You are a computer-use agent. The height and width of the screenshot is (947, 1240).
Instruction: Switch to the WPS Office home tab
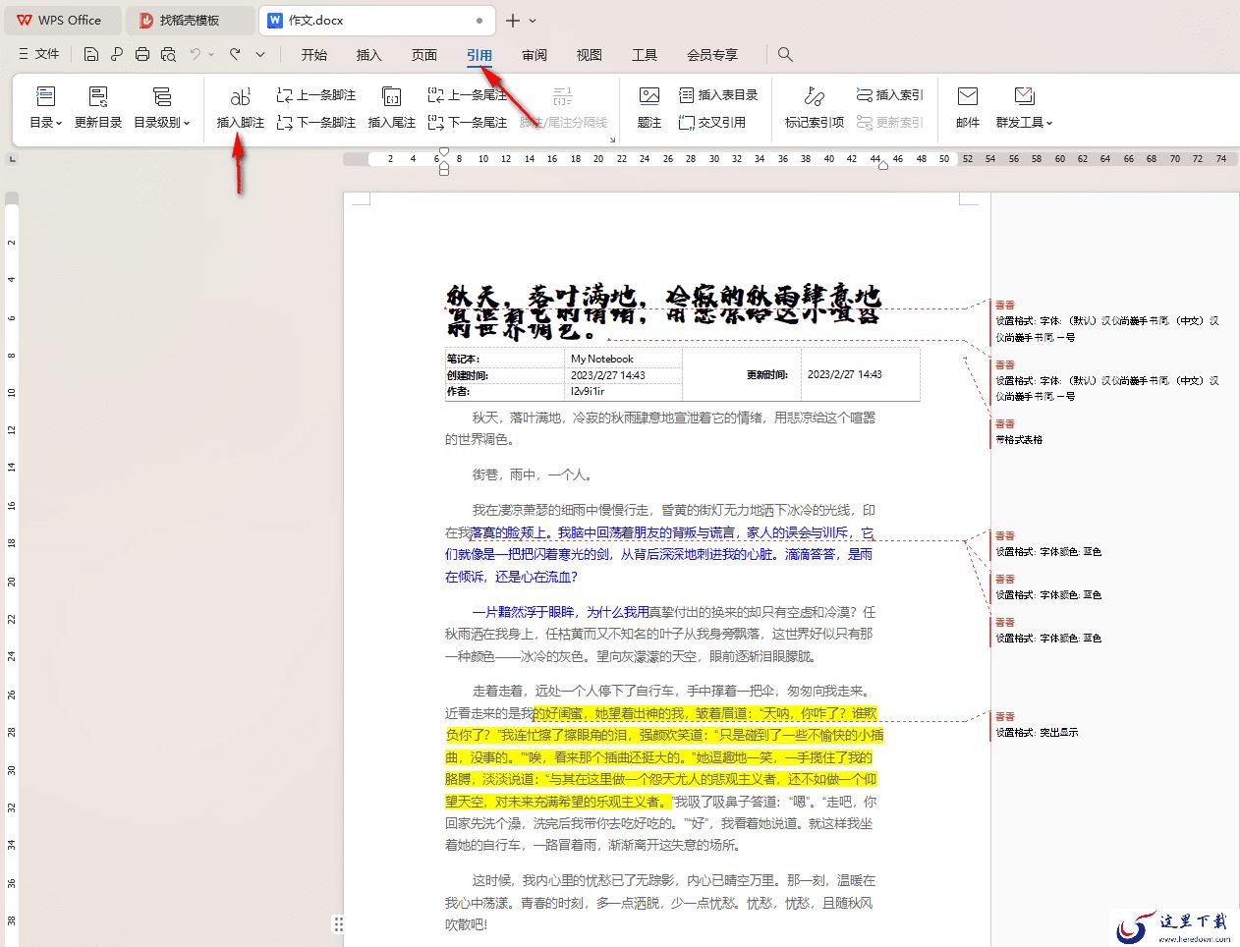(62, 20)
